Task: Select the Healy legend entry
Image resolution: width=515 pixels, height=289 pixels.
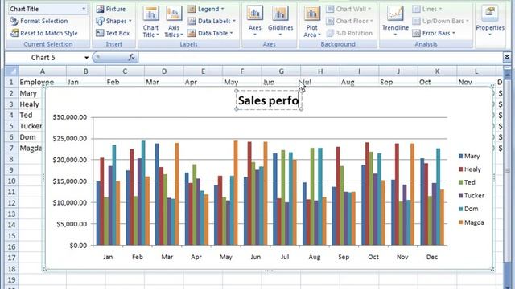Action: [x=470, y=169]
